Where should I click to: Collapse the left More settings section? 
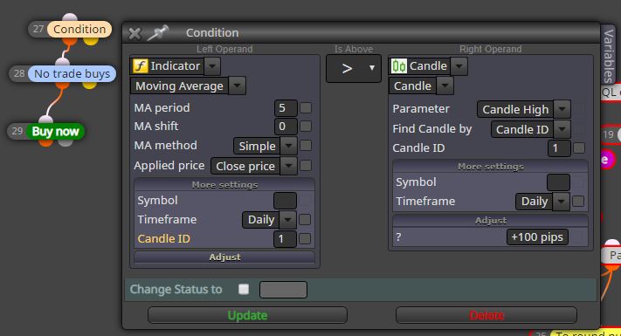point(224,185)
